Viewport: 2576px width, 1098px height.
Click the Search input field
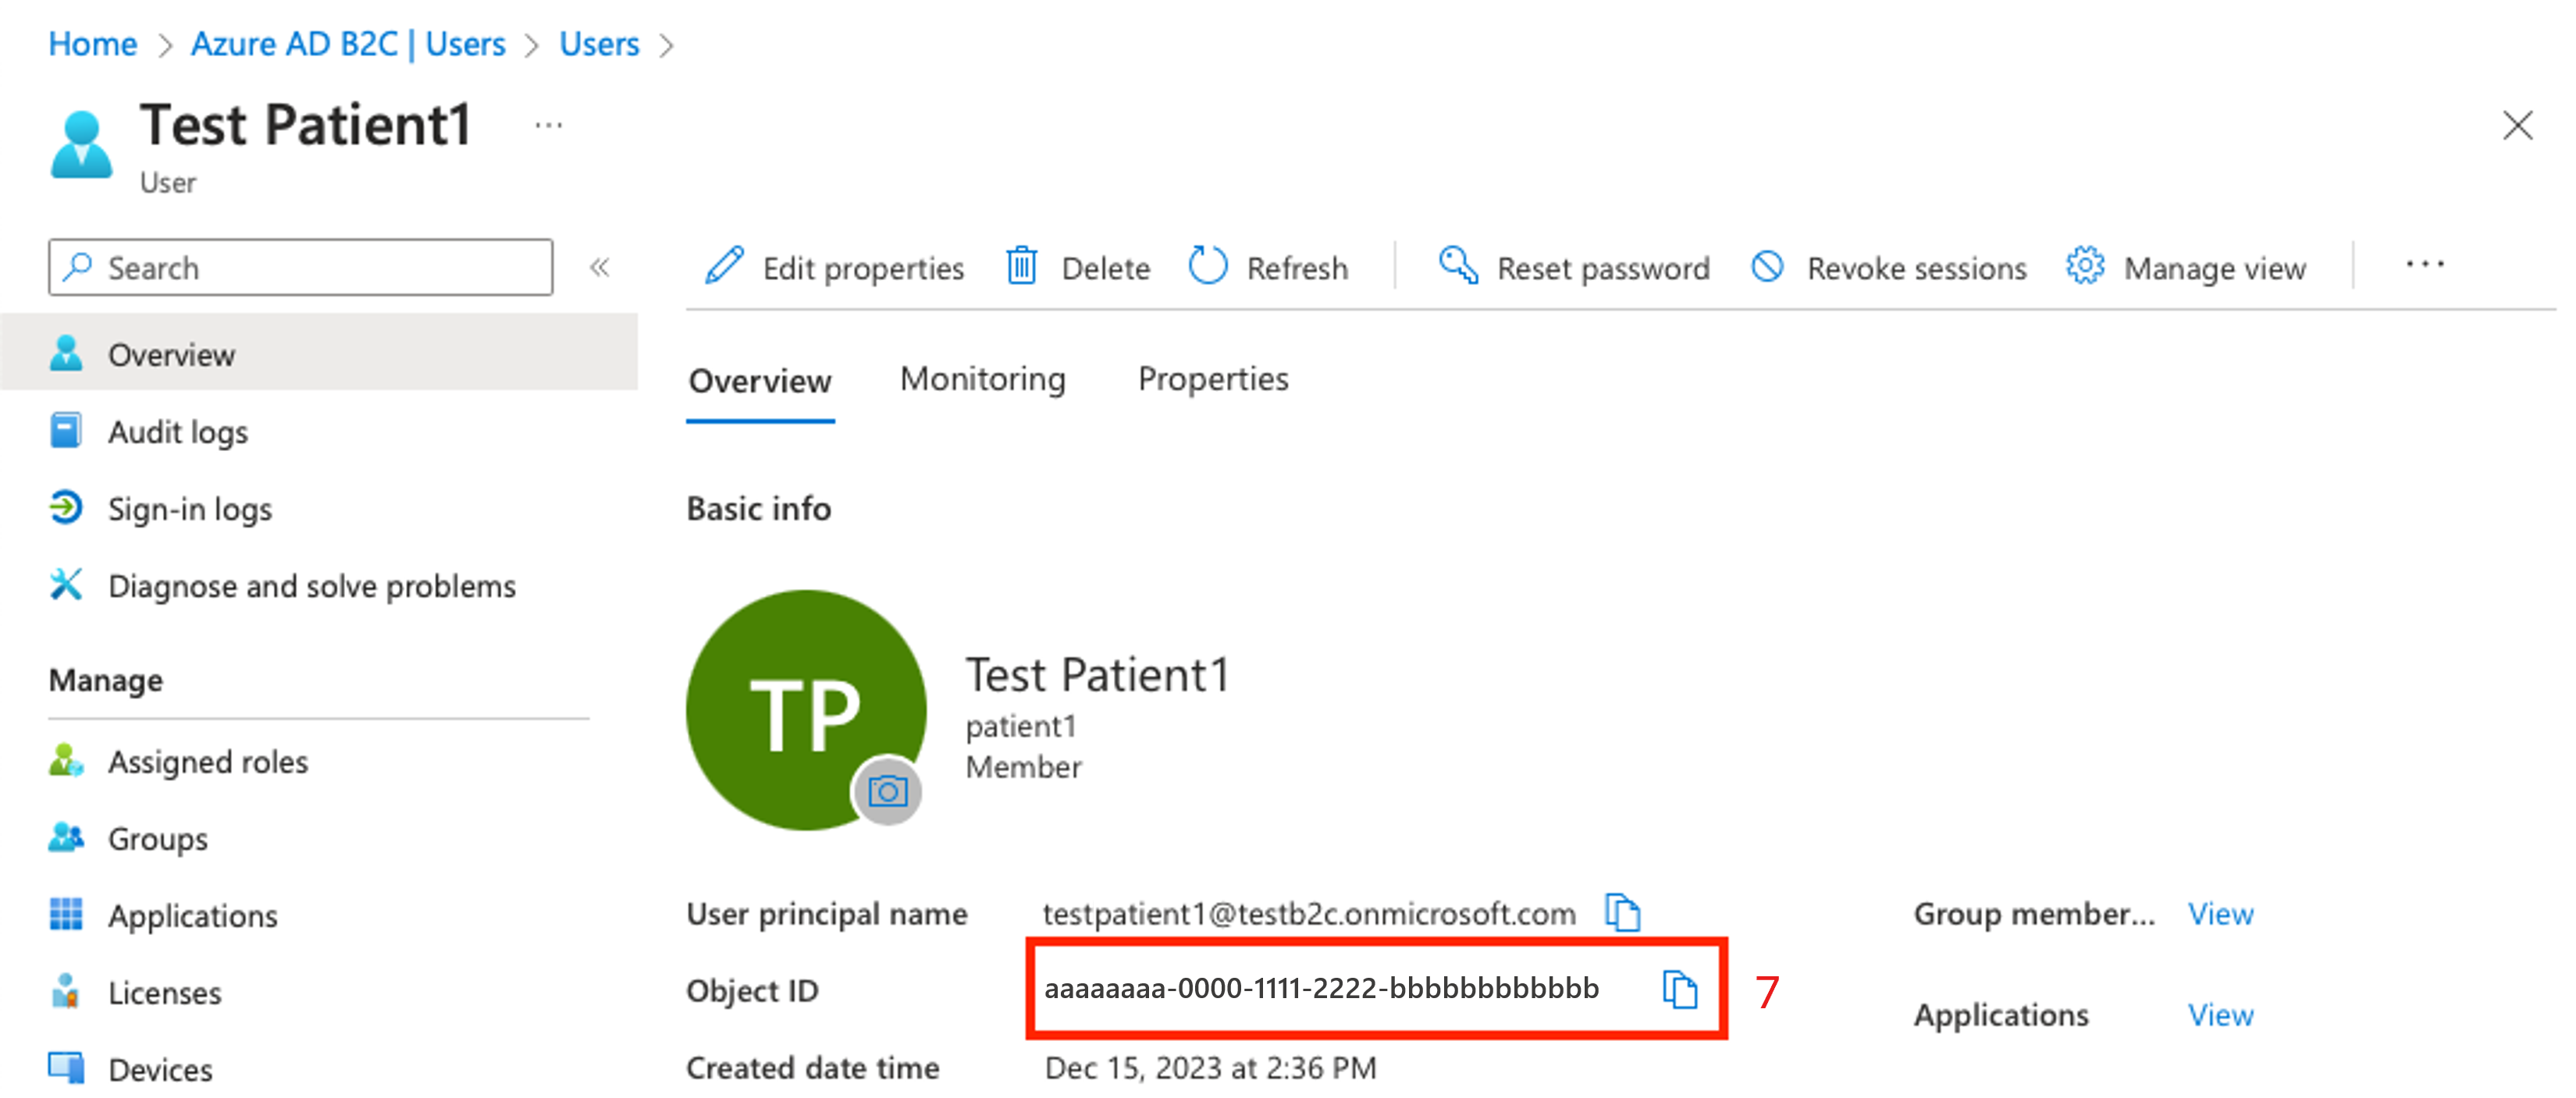point(302,268)
